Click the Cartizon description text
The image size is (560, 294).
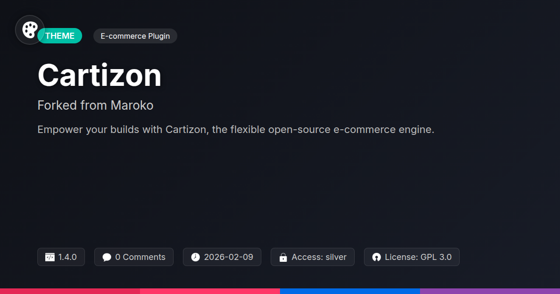(236, 130)
